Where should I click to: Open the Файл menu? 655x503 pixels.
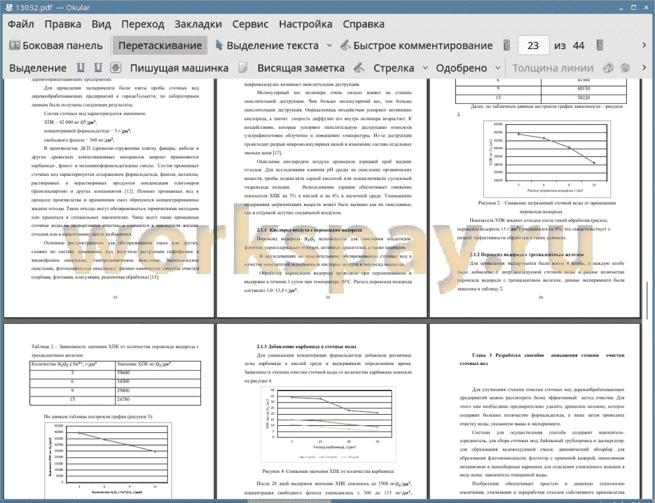(x=21, y=24)
